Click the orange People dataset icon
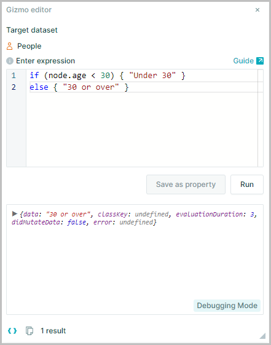This screenshot has height=345, width=271. 9,46
